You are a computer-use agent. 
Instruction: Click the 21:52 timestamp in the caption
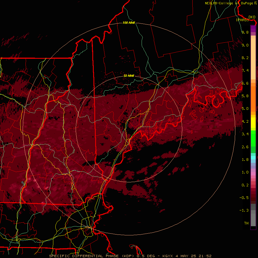[205, 256]
